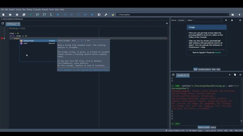Open the Spyder tutorial link
Image resolution: width=243 pixels, height=136 pixels.
point(218,53)
